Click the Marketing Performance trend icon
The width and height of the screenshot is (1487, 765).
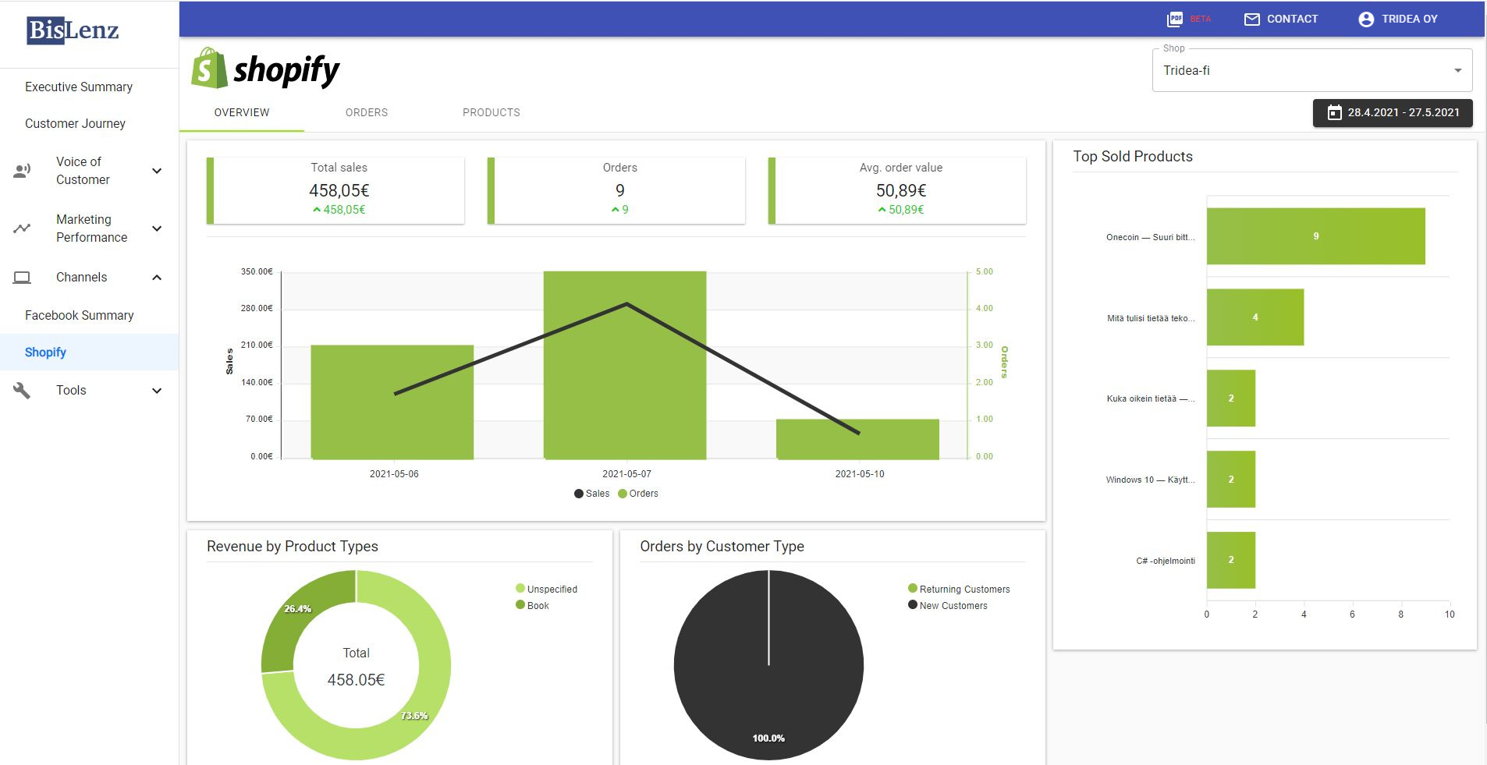pyautogui.click(x=23, y=228)
